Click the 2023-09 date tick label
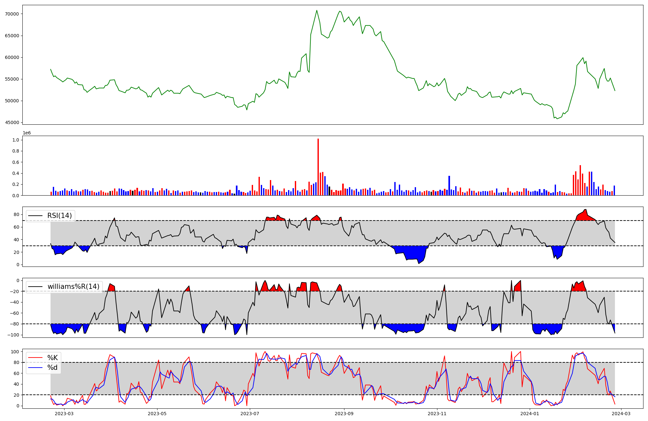 tap(344, 414)
